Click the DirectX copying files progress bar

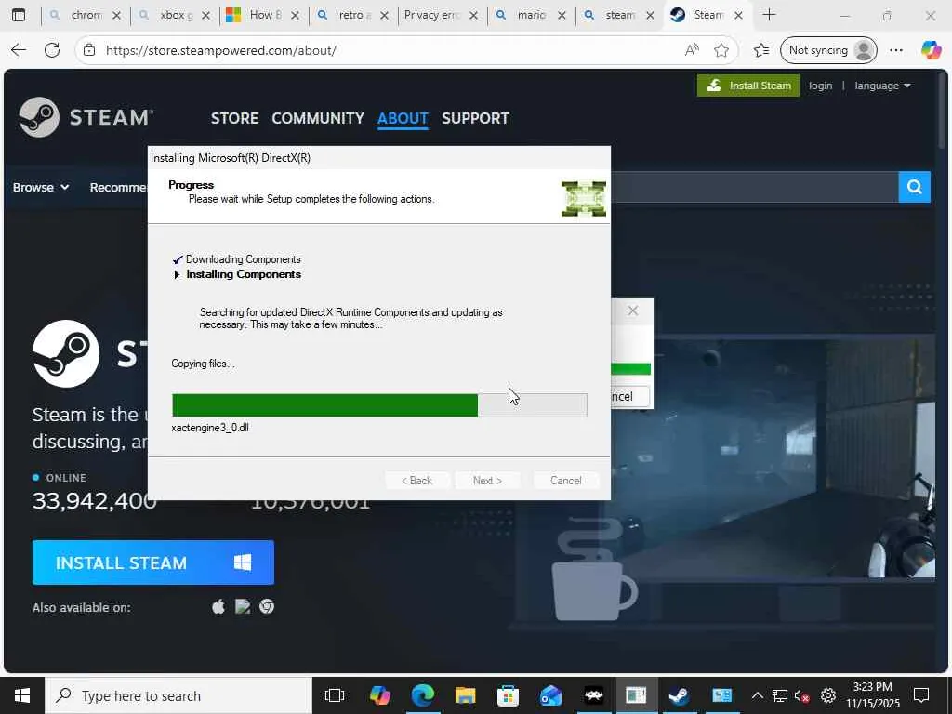pyautogui.click(x=379, y=405)
